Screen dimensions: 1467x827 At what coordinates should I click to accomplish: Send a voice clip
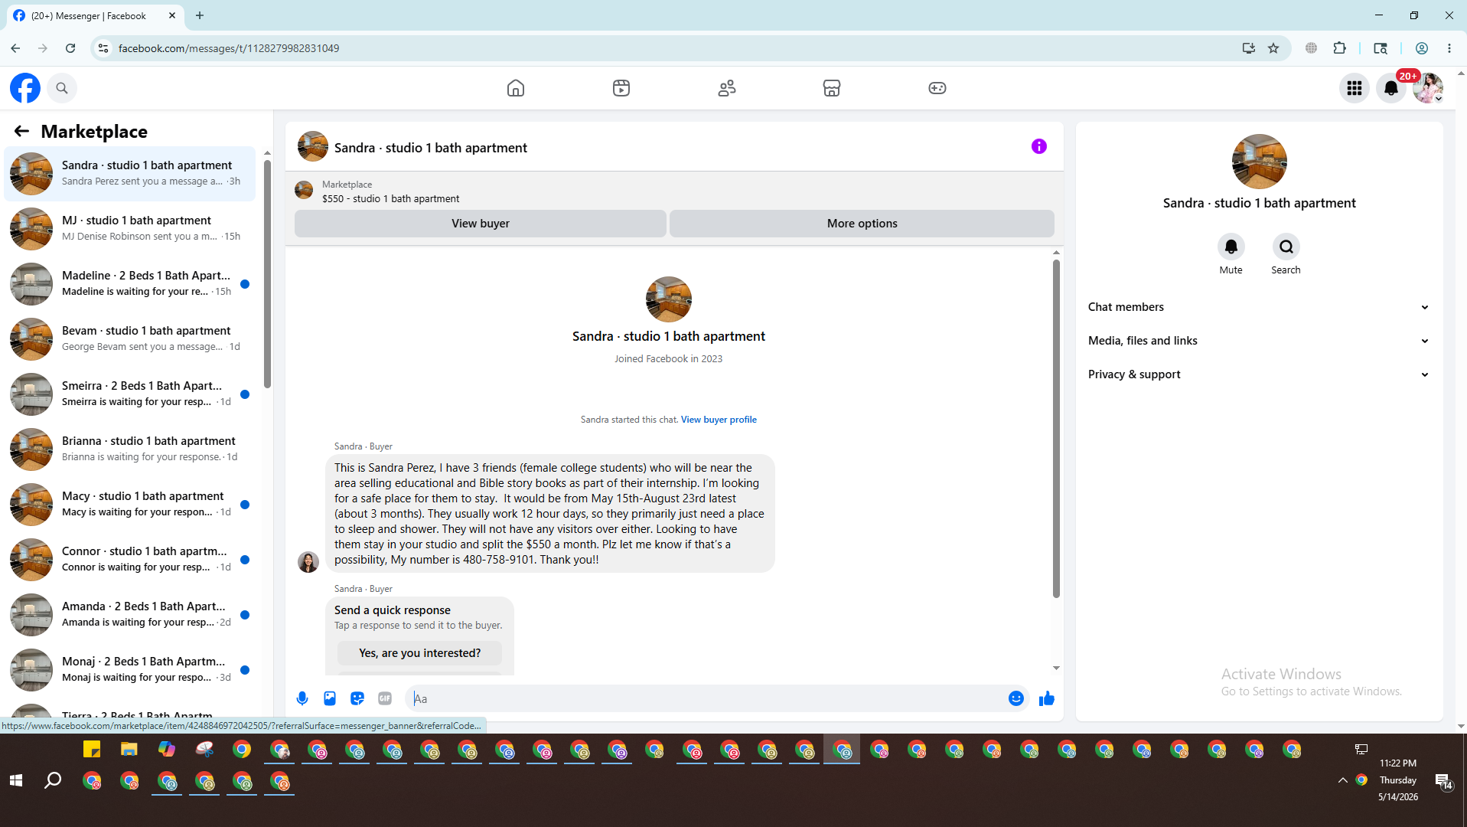click(302, 698)
